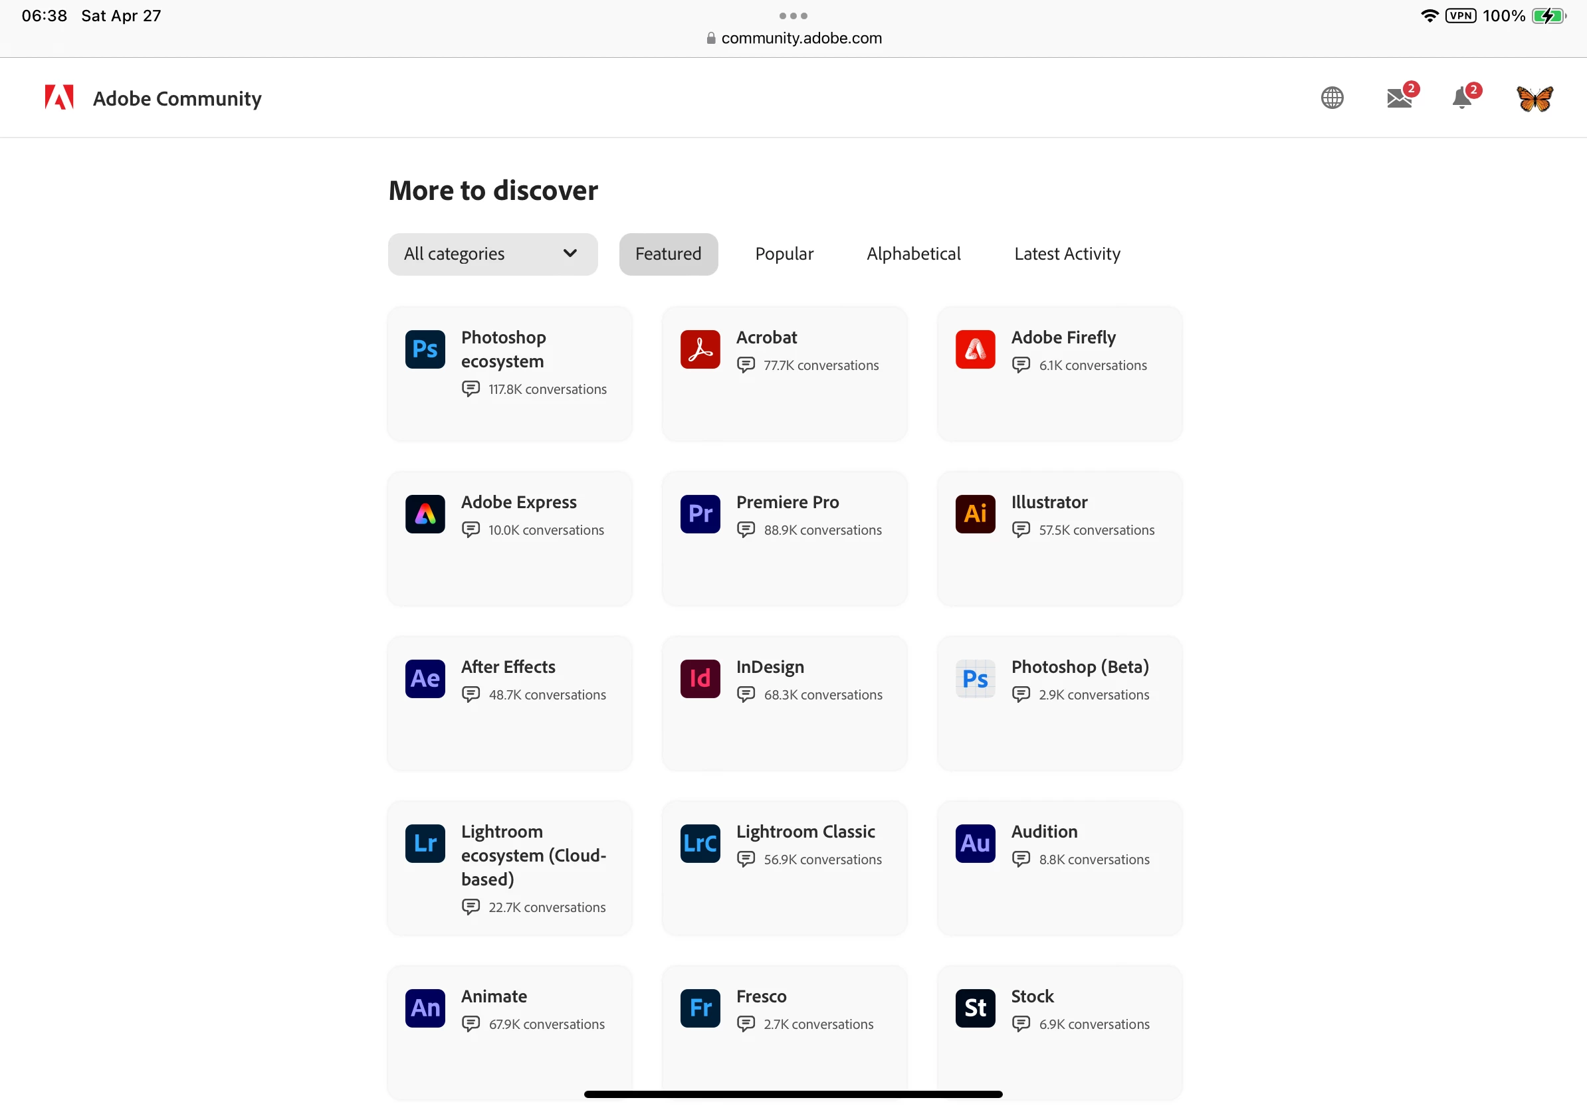Click the Adobe logo in header
This screenshot has width=1587, height=1108.
tap(59, 98)
